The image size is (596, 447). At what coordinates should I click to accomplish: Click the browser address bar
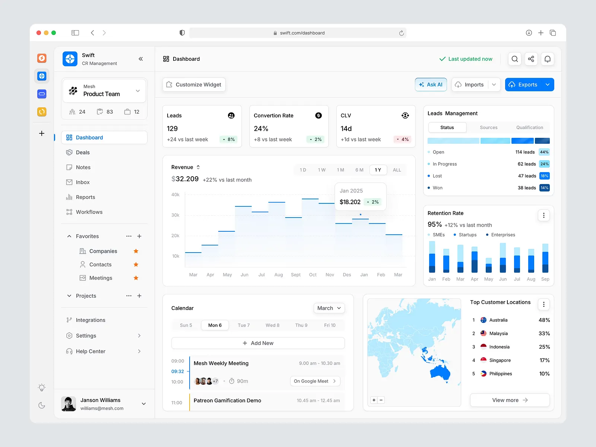pos(298,33)
